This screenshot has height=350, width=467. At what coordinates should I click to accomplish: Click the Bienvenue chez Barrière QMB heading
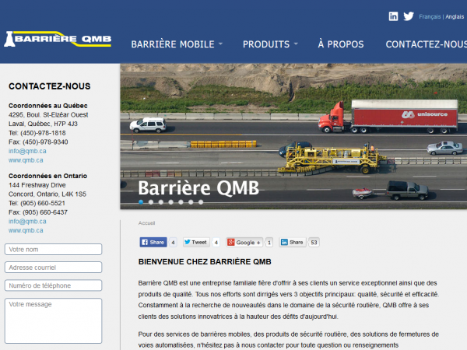click(205, 261)
